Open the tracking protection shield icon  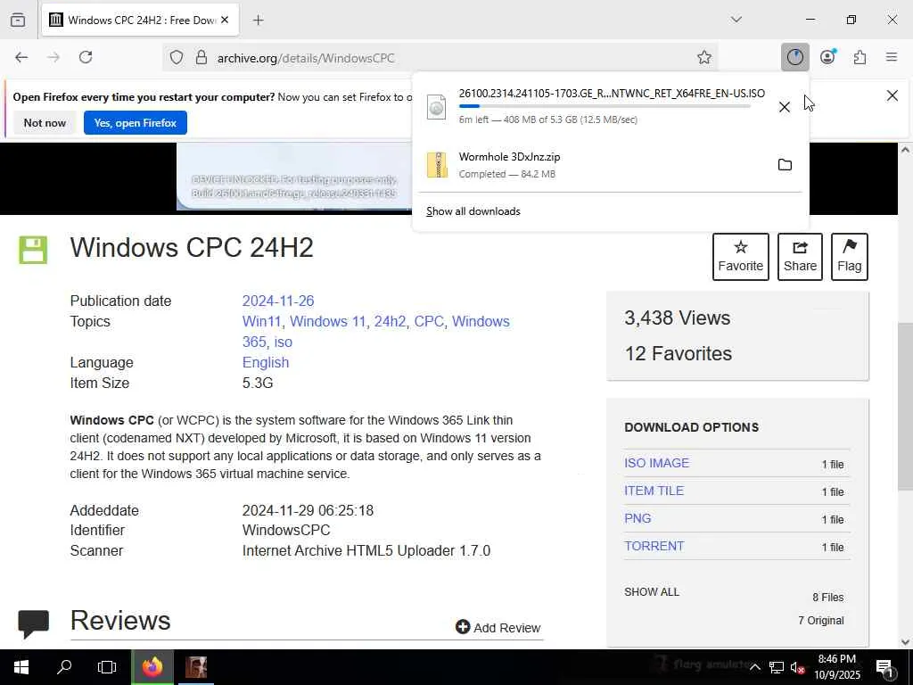[177, 57]
